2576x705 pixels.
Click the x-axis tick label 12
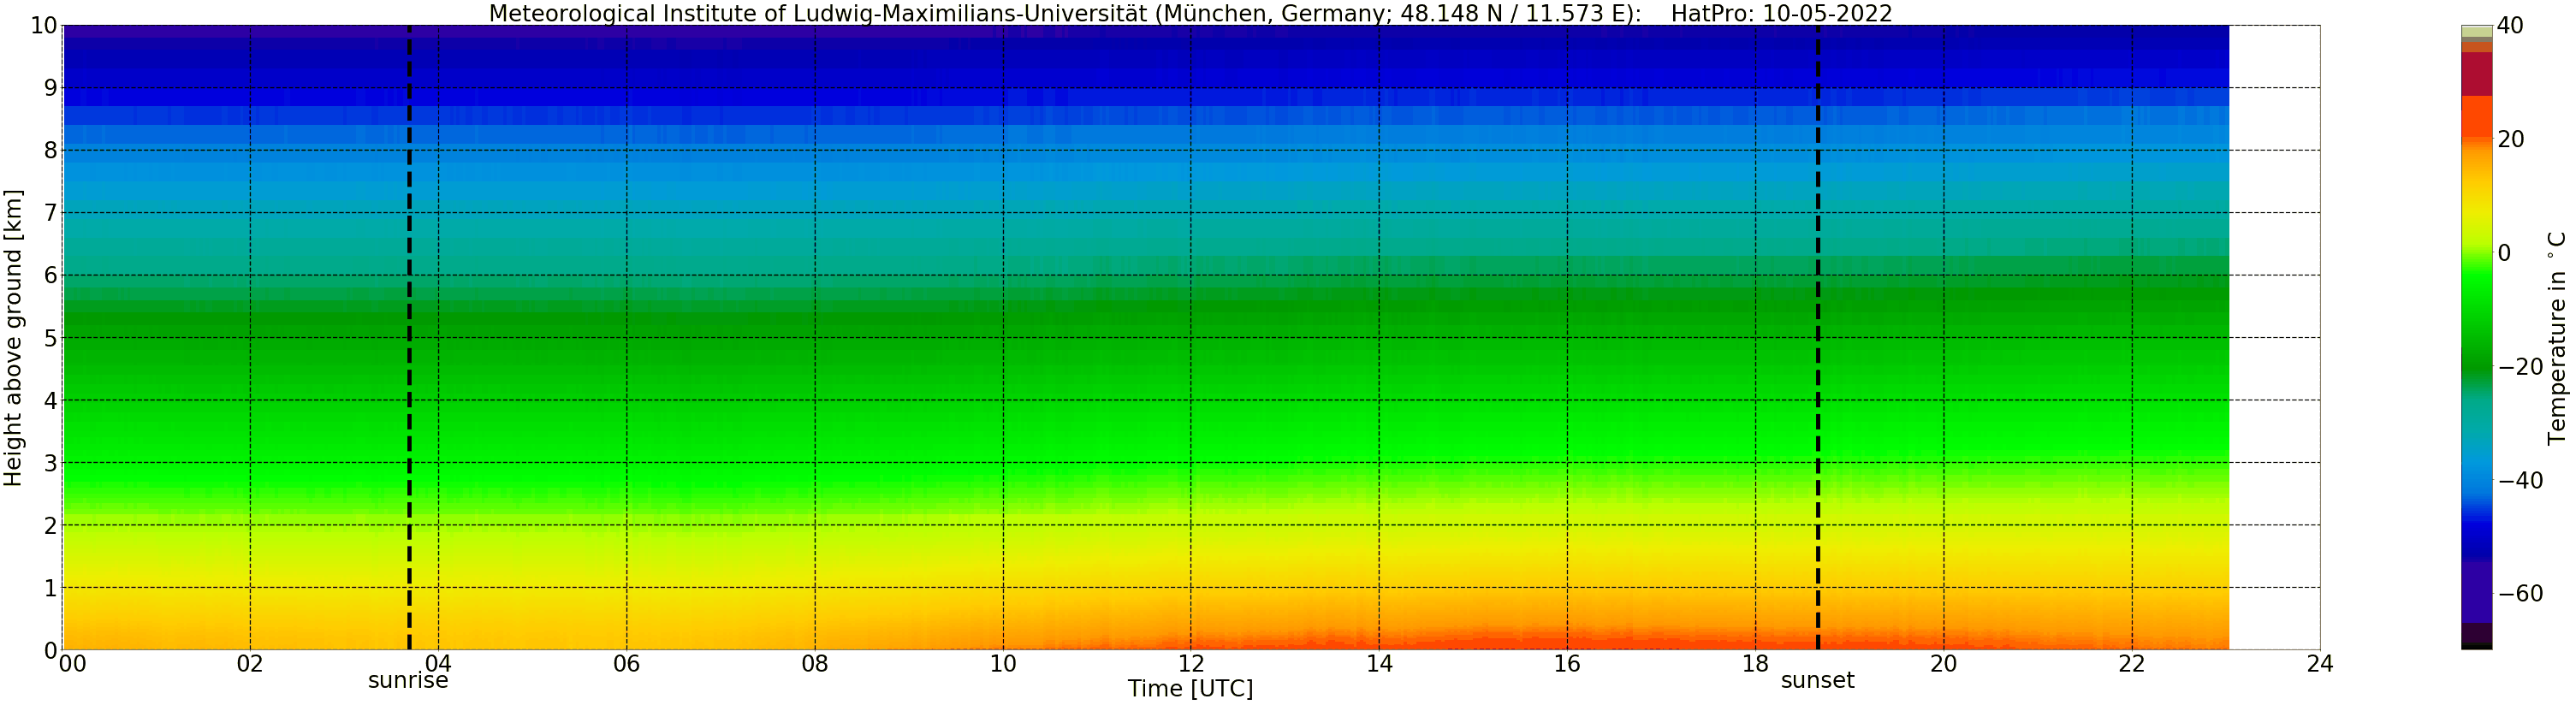pos(1191,664)
